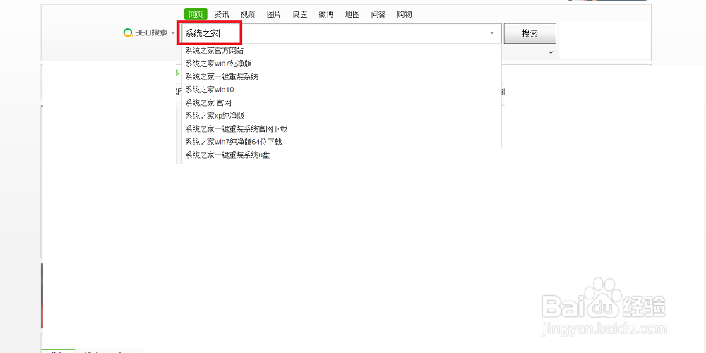The image size is (706, 353).
Task: Expand the chevron below the 搜索 button
Action: (x=551, y=52)
